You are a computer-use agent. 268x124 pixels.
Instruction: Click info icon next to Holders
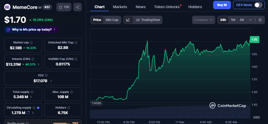69,108
